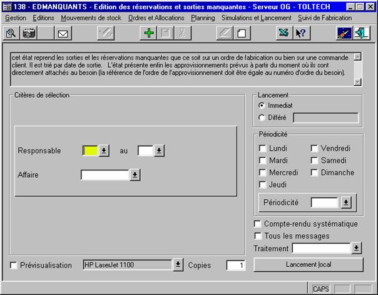This screenshot has width=378, height=295.
Task: Enable the Lundi checkbox
Action: (263, 148)
